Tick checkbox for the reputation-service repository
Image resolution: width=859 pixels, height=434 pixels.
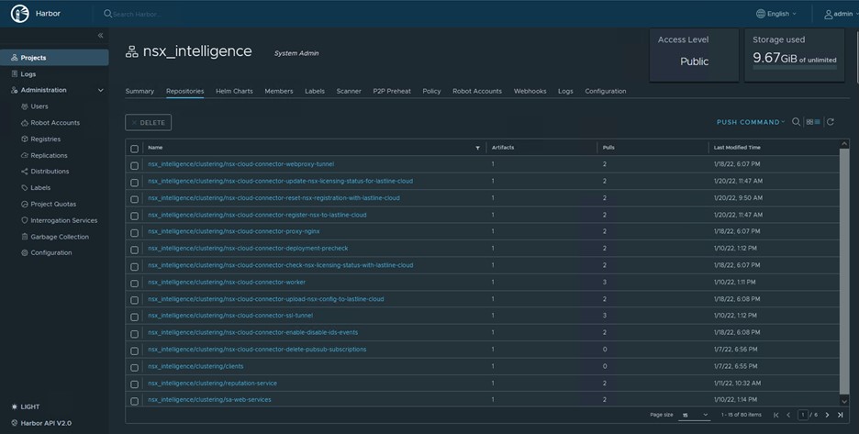point(135,384)
